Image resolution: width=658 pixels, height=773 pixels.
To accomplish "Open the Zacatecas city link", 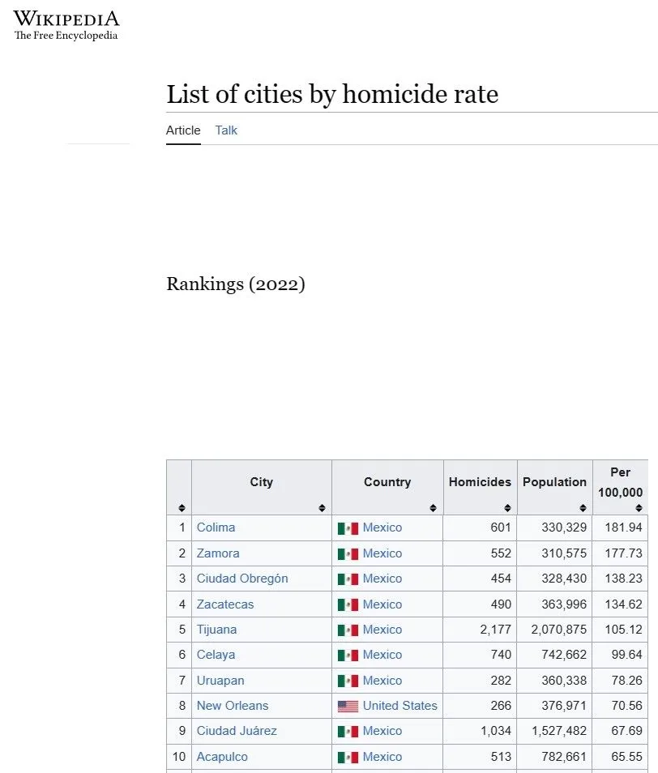I will point(225,604).
